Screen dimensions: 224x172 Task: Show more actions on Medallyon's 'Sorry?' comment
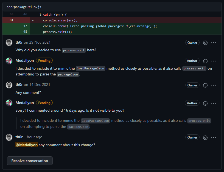pos(214,103)
